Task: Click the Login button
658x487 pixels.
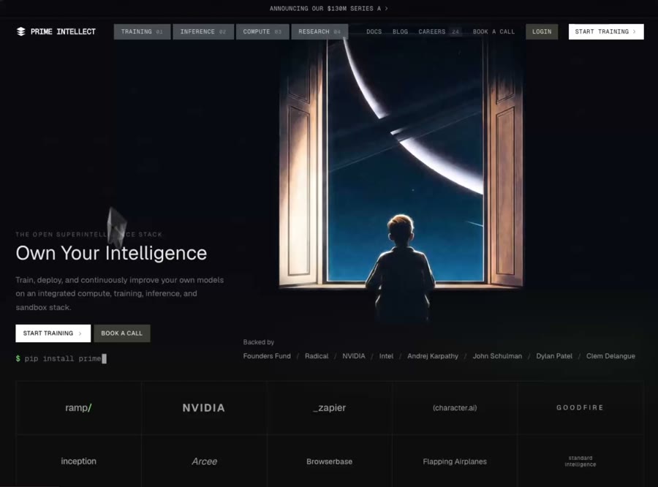Action: coord(542,31)
